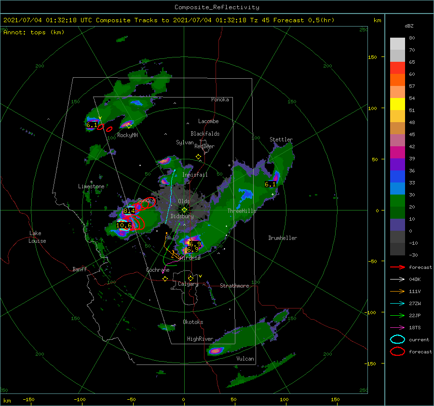This screenshot has height=406, width=434.
Task: Click the Banff label
Action: coord(80,269)
